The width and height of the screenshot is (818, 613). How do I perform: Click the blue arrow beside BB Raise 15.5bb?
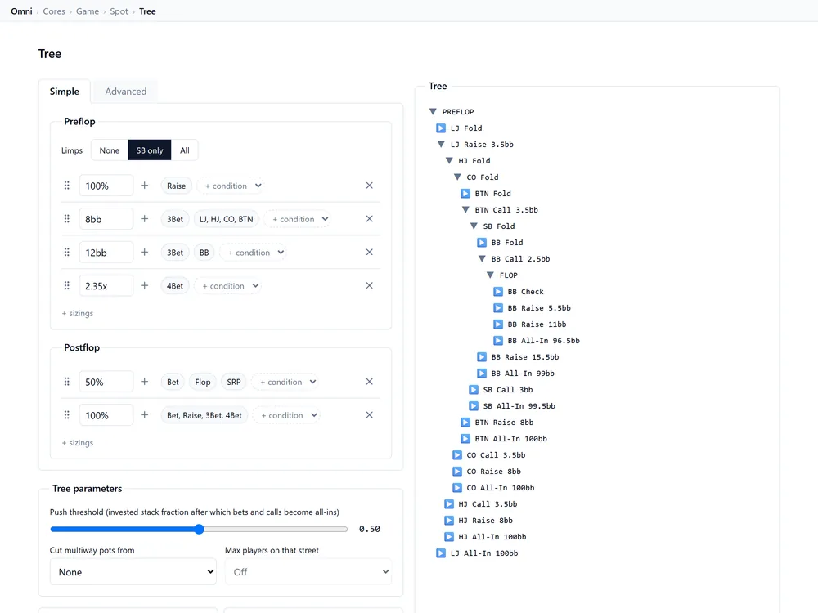[x=482, y=357]
